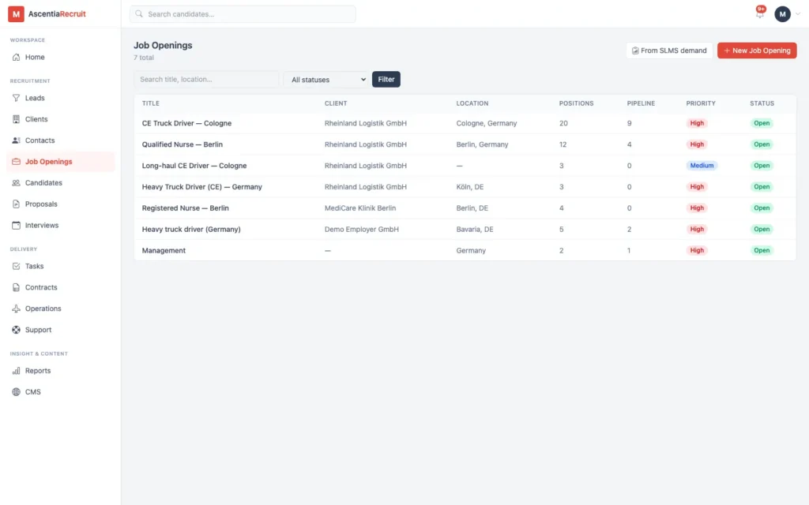
Task: Open Heavy truck driver (Germany) row
Action: point(465,230)
